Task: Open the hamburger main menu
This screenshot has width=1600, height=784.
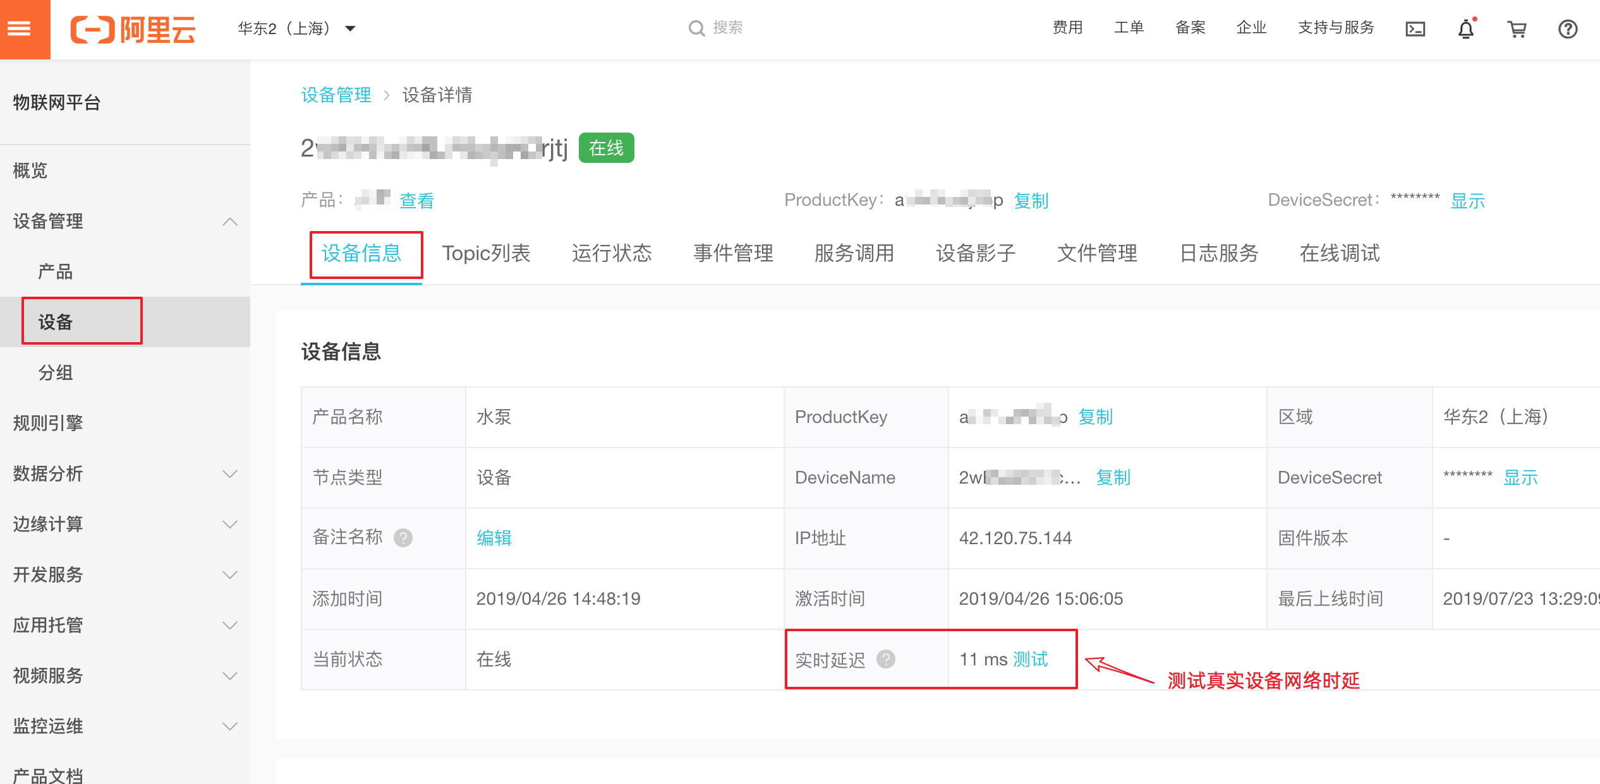Action: [20, 29]
